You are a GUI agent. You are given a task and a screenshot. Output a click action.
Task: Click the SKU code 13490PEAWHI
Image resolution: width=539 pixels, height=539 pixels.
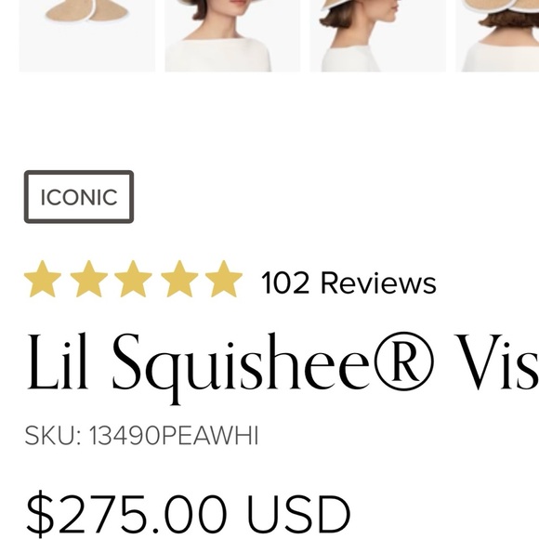[x=174, y=436]
